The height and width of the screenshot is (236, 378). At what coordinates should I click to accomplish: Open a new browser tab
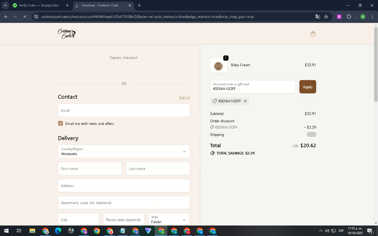point(139,5)
